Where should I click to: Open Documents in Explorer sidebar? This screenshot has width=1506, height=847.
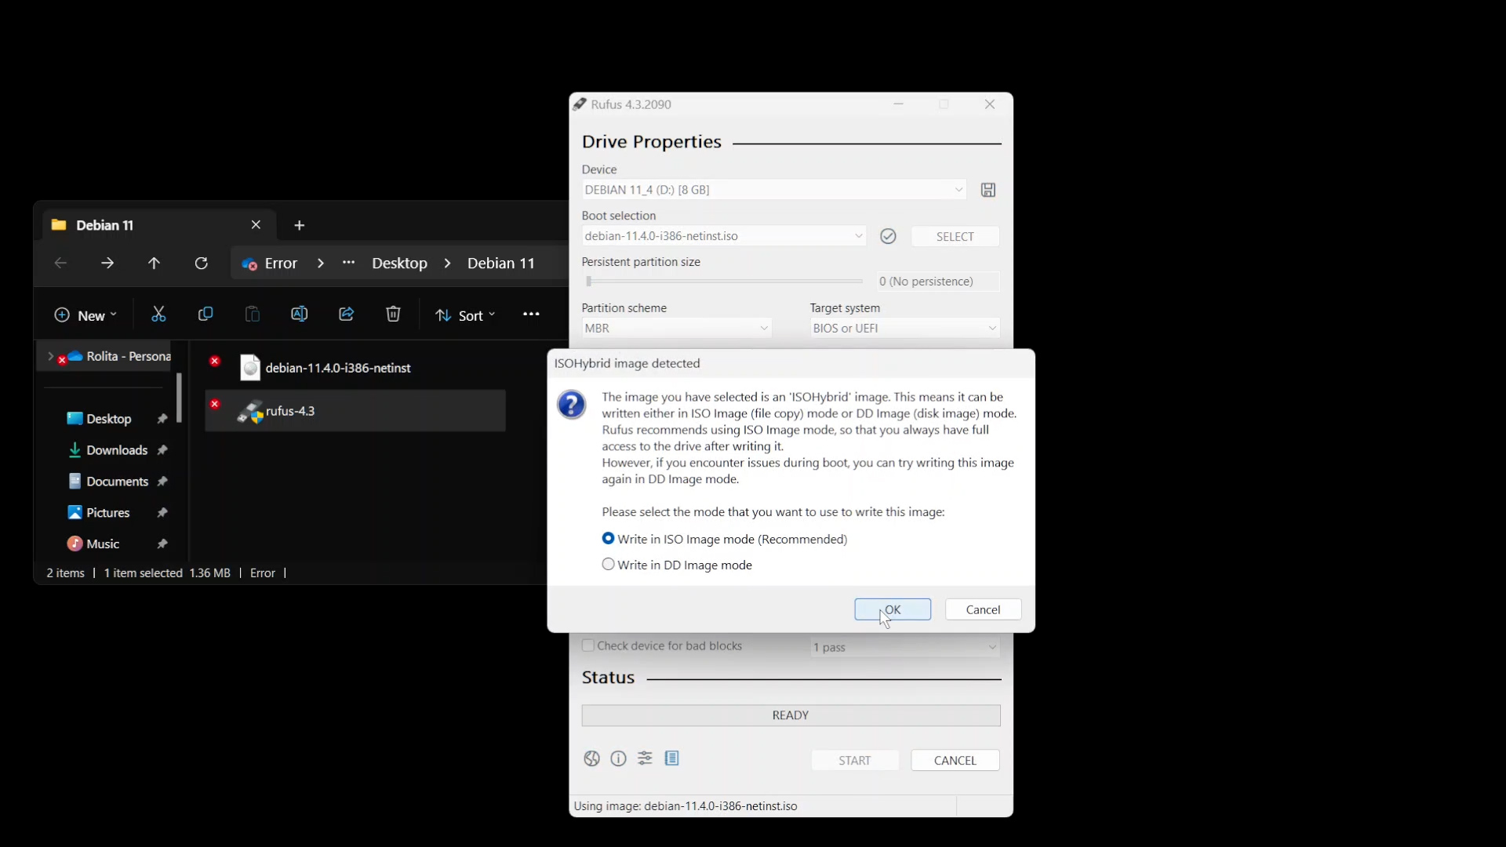117,482
